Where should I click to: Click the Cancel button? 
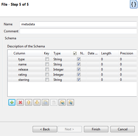[123, 129]
